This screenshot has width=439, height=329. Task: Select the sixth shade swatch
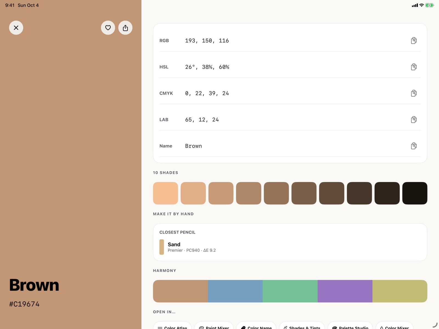[304, 193]
